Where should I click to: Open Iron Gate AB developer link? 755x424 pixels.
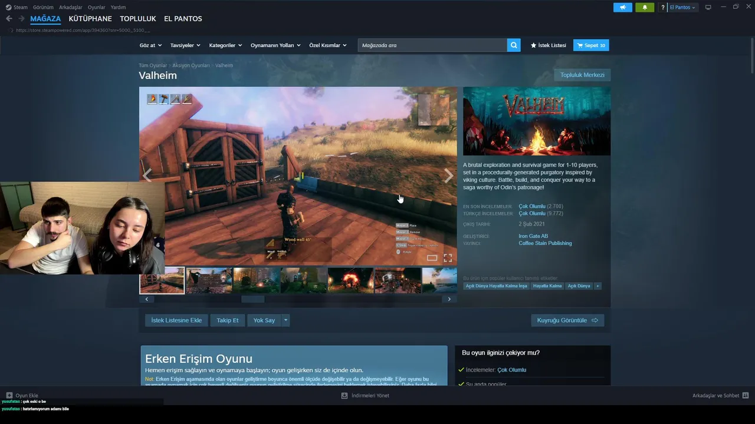[x=533, y=236]
